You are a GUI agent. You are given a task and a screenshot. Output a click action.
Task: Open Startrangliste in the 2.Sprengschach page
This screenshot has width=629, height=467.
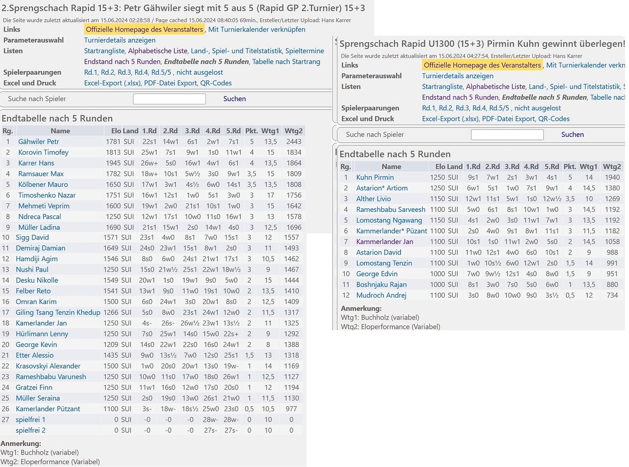point(104,51)
